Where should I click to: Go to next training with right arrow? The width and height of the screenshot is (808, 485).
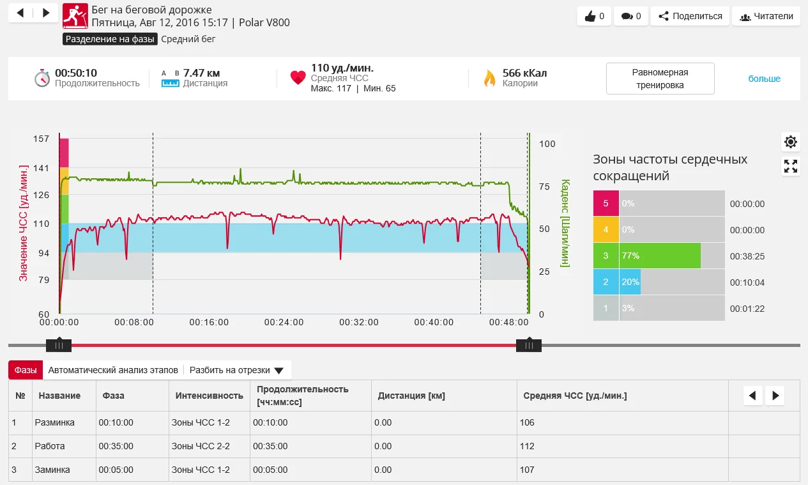45,13
